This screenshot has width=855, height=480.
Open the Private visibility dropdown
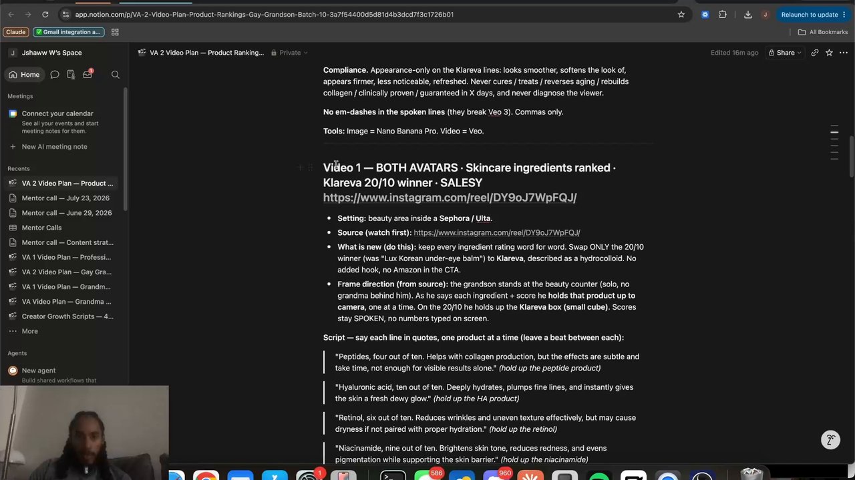pyautogui.click(x=290, y=53)
